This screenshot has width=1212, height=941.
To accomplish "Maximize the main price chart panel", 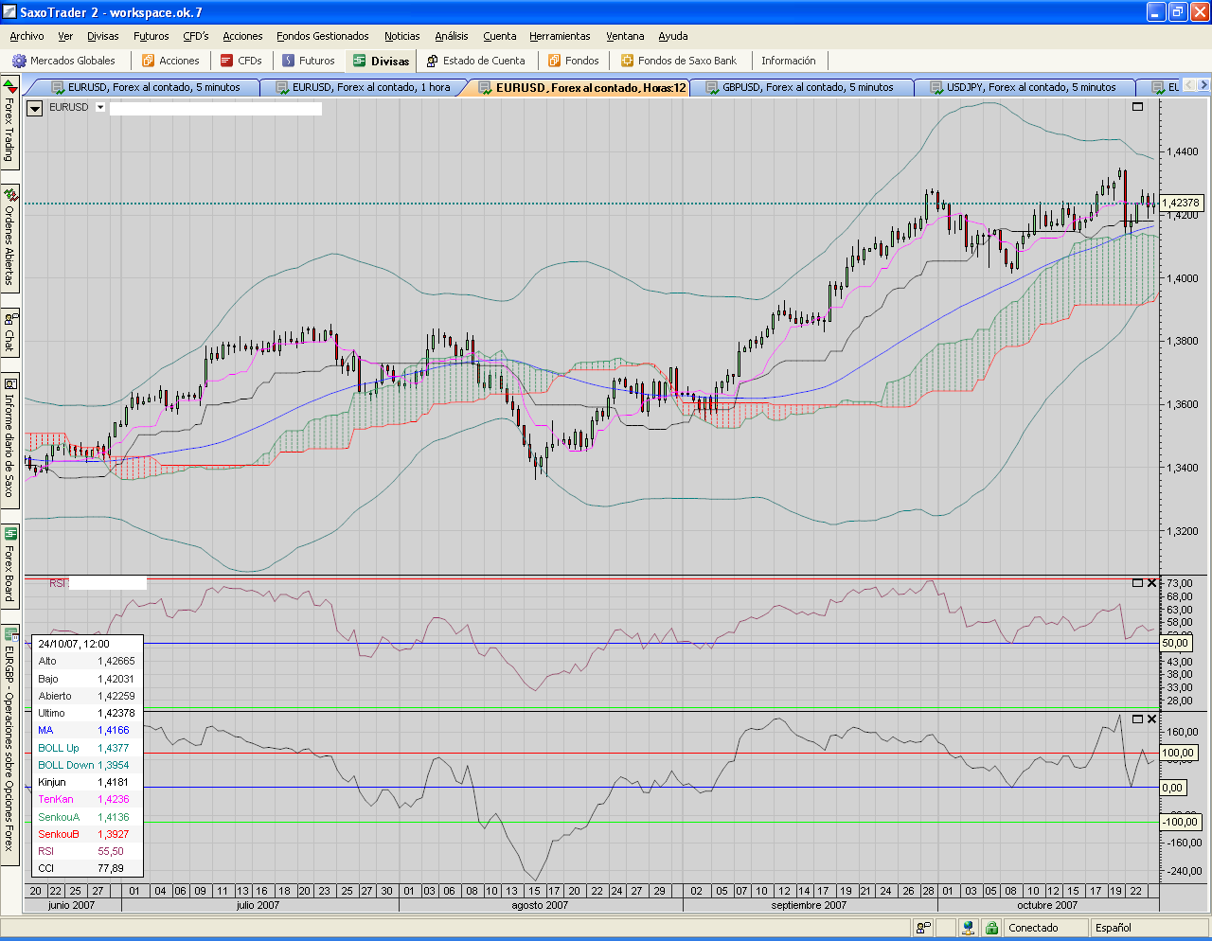I will (x=1137, y=107).
